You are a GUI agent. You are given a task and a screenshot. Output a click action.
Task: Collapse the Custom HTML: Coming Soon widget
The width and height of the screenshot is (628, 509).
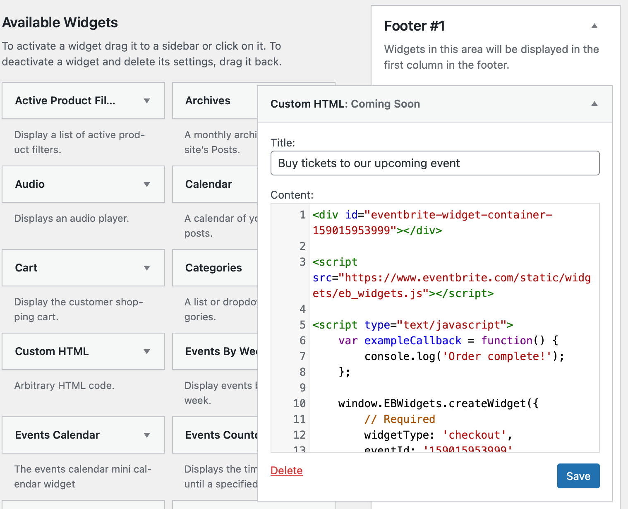594,103
